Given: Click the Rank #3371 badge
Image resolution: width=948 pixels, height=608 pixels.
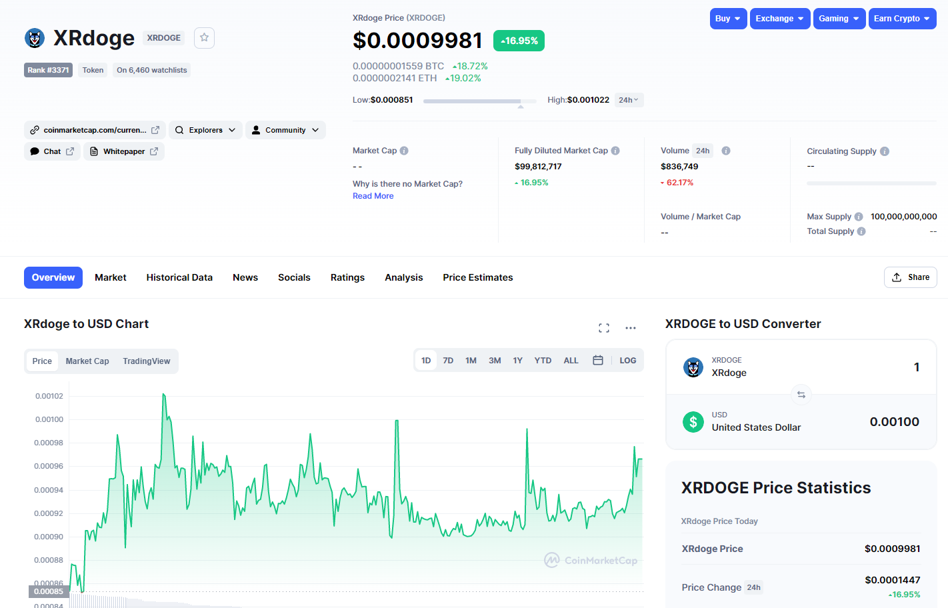Looking at the screenshot, I should (48, 70).
